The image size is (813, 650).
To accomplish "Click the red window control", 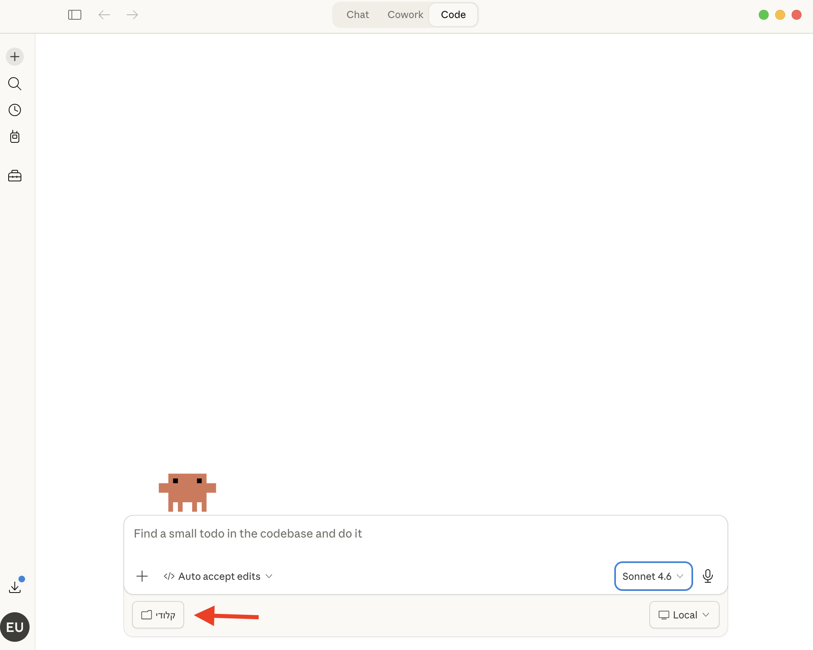I will pos(797,15).
